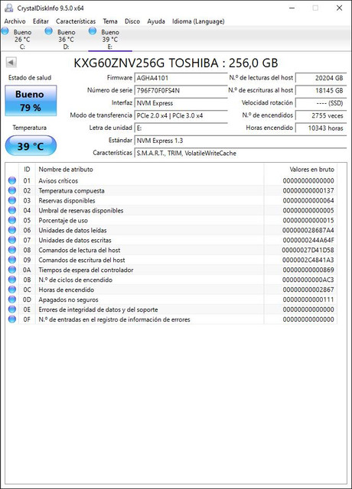Click the Valores en bruto column header
Image resolution: width=352 pixels, height=489 pixels.
(x=301, y=170)
